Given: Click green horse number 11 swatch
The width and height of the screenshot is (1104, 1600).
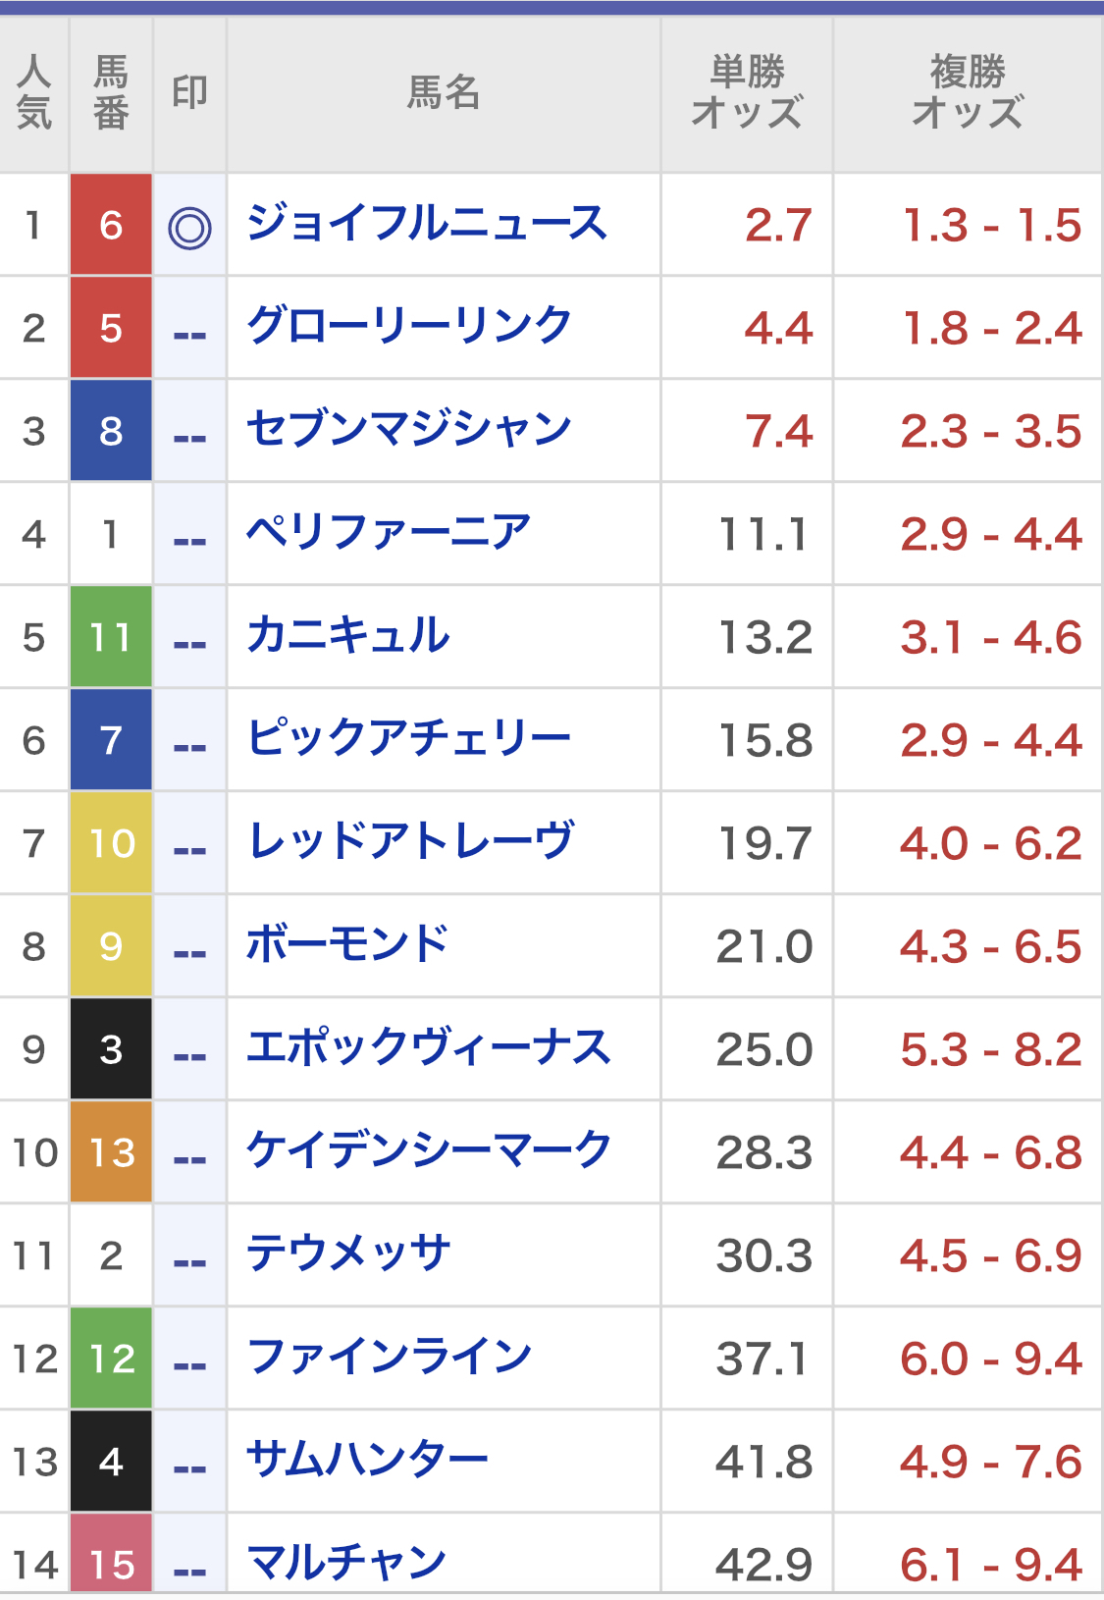Looking at the screenshot, I should pos(111,637).
